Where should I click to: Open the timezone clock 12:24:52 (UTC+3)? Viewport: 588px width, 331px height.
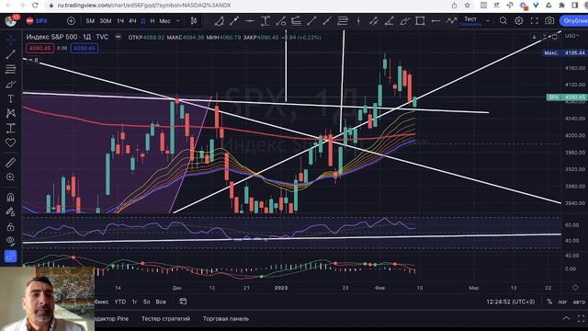[x=511, y=302]
